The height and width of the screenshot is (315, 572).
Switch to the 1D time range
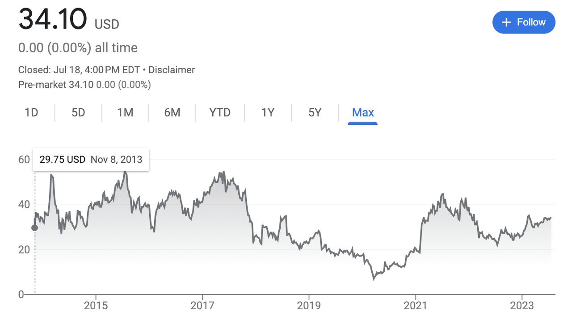coord(31,112)
